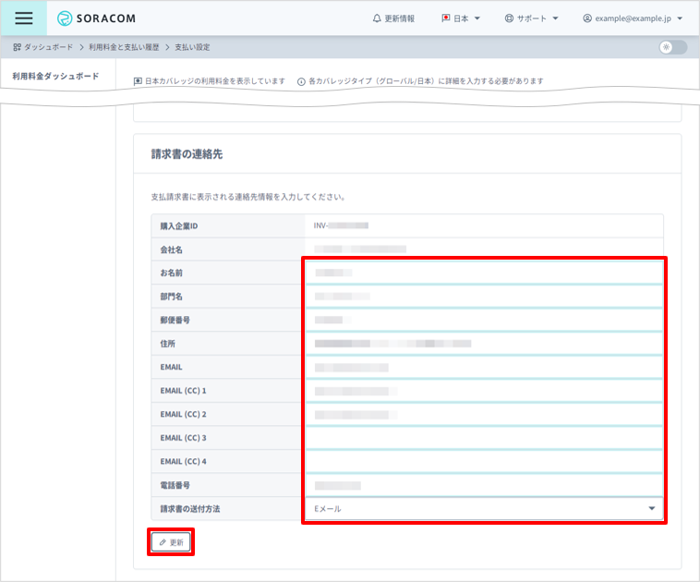Click the SORACOM logo
Screen dimensions: 700x582
(x=96, y=18)
